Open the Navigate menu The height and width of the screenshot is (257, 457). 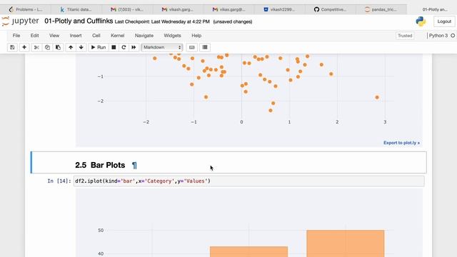pos(144,36)
